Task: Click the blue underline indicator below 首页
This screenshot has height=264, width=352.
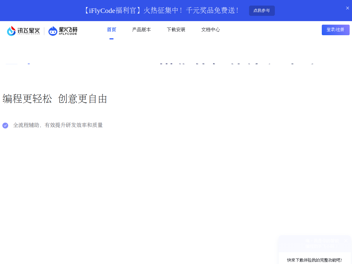Action: (111, 38)
